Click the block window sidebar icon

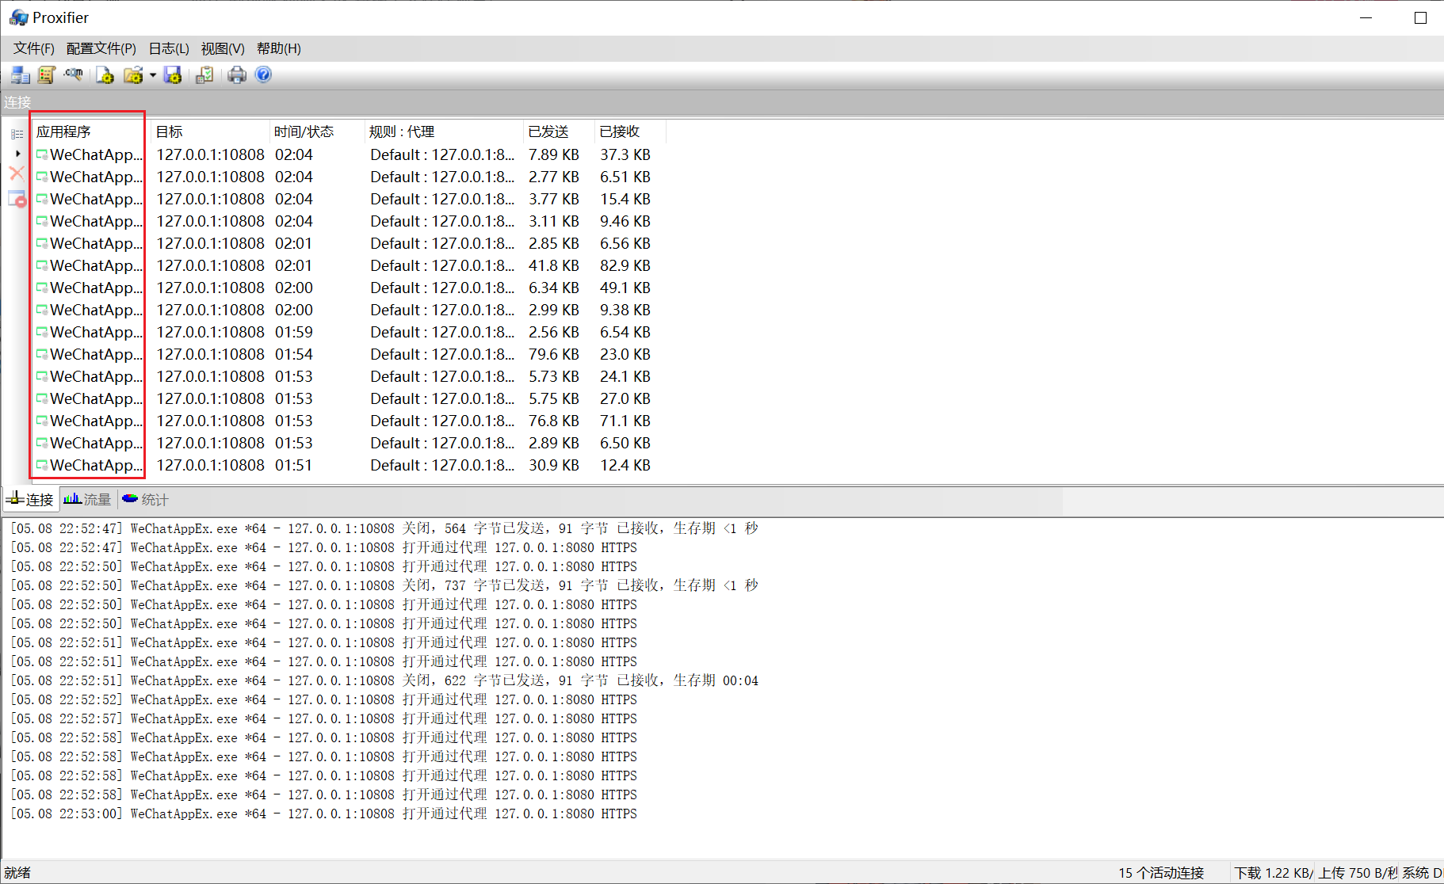17,198
